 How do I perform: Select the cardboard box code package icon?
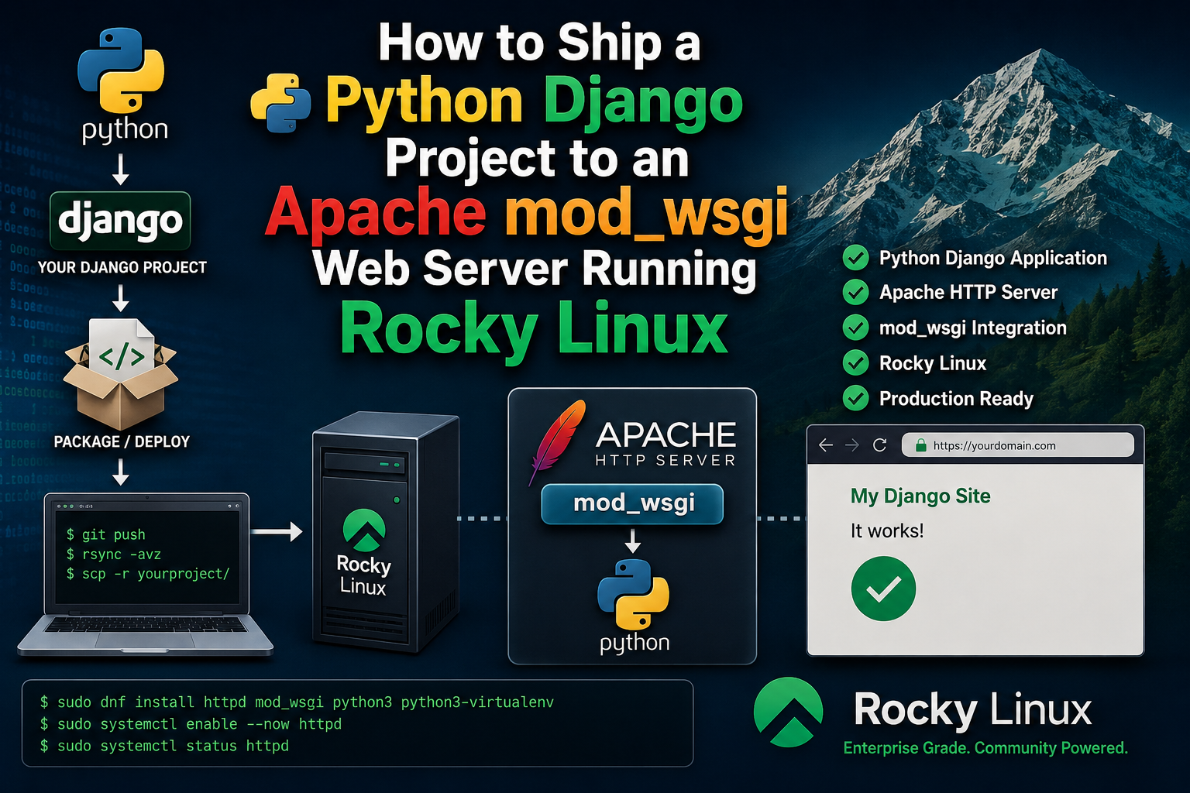[x=121, y=373]
